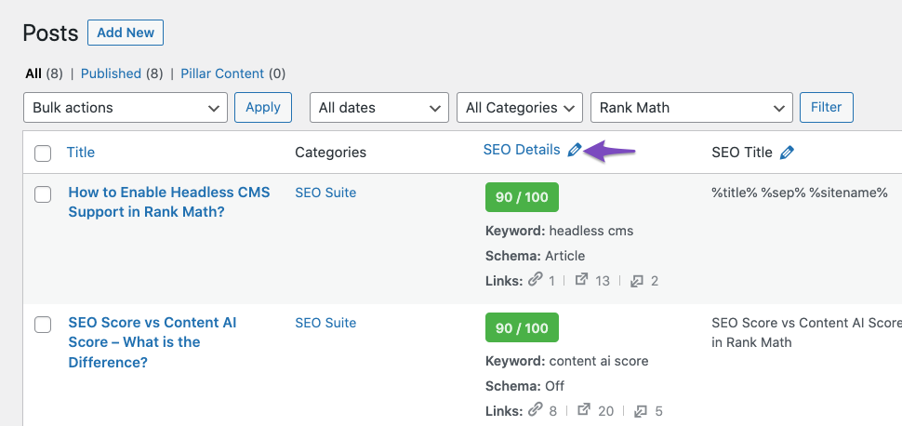Click the '%title% %sep% %sitename%' SEO title
The width and height of the screenshot is (902, 426).
click(x=800, y=193)
